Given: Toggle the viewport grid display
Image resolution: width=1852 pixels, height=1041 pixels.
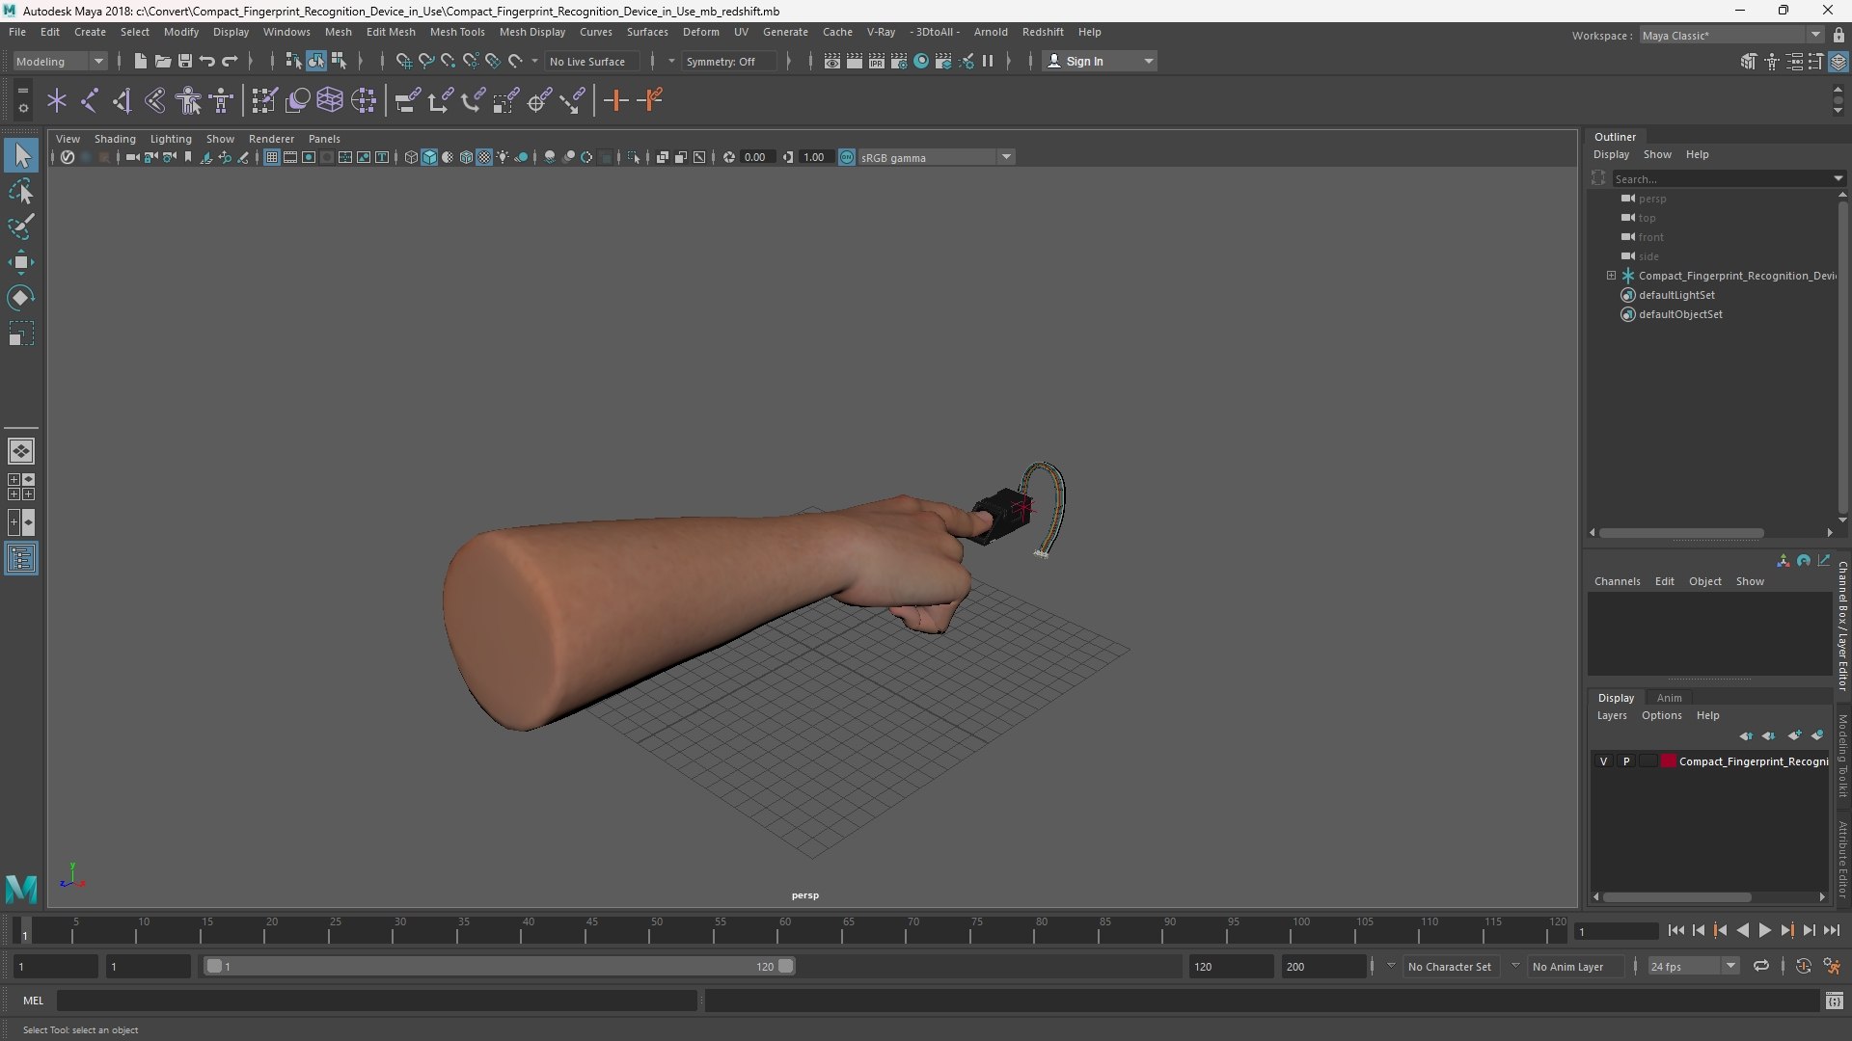Looking at the screenshot, I should click(x=272, y=157).
